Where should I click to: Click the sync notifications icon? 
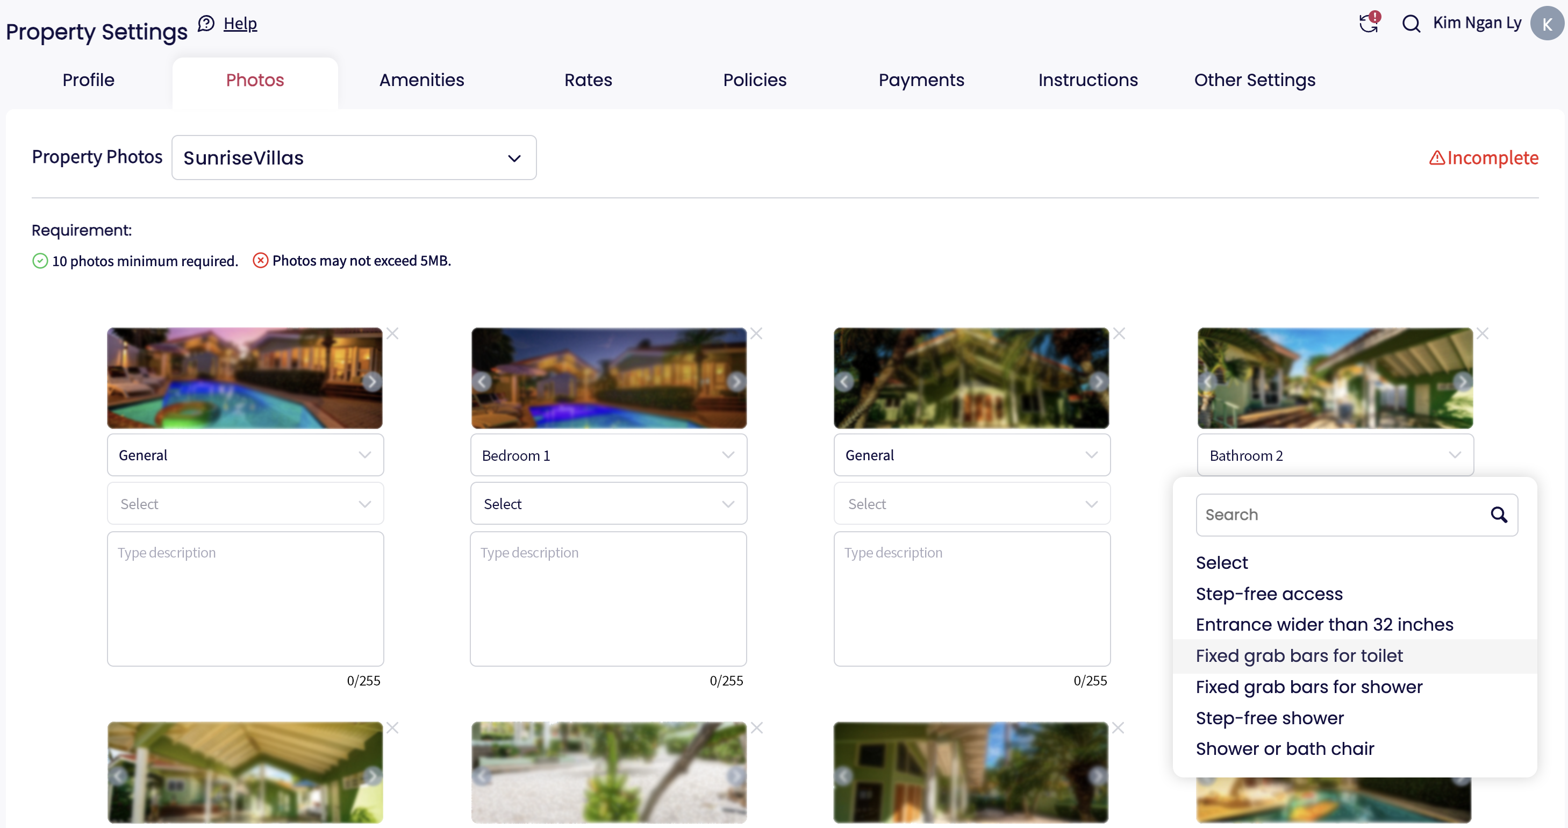(1369, 23)
